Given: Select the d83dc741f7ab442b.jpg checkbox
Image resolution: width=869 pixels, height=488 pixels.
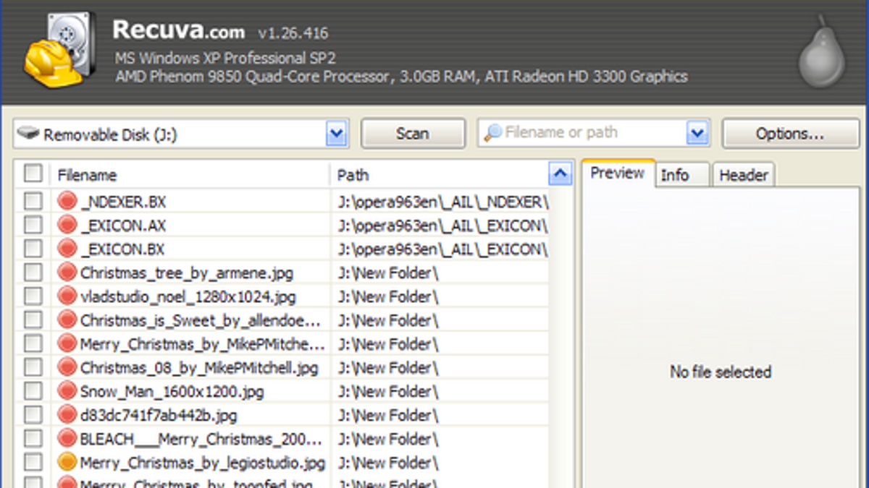Looking at the screenshot, I should pyautogui.click(x=33, y=415).
